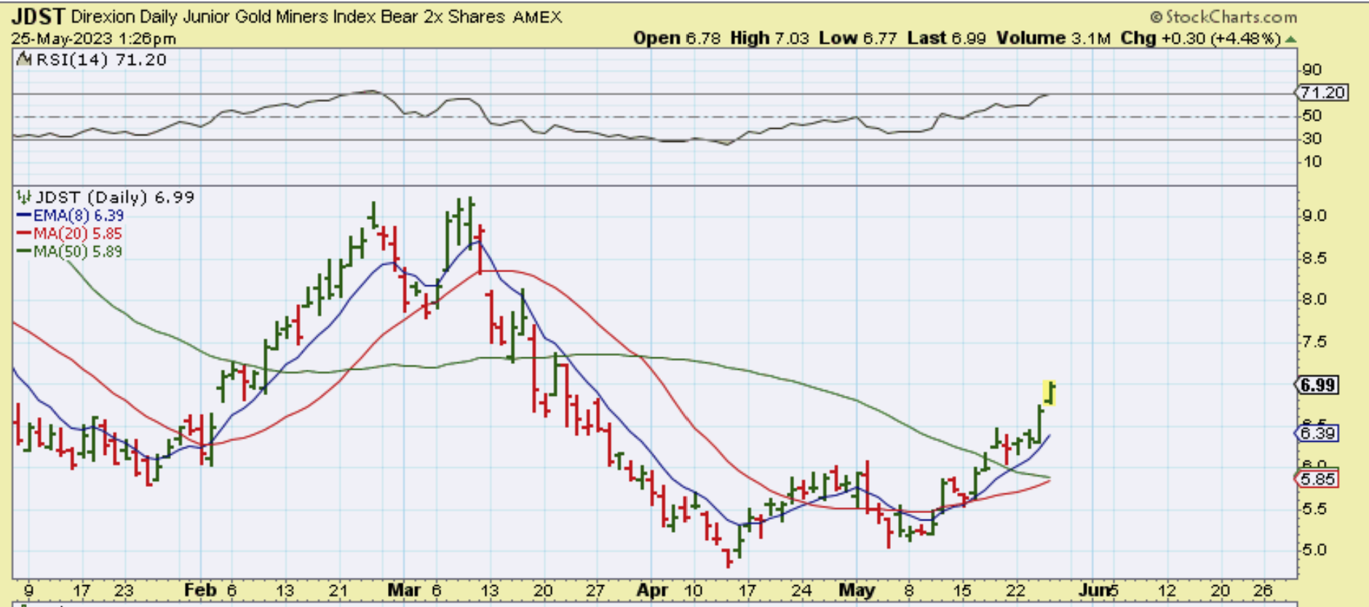Viewport: 1369px width, 607px height.
Task: Click the 15 date label in May
Action: coord(961,590)
